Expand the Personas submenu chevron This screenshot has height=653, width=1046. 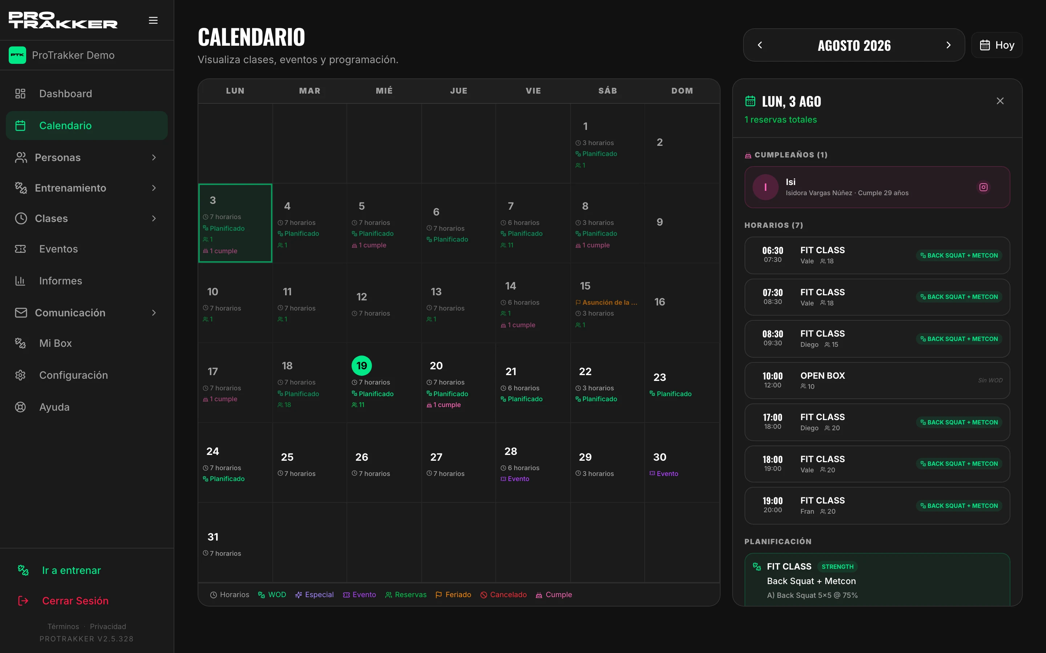click(x=154, y=158)
